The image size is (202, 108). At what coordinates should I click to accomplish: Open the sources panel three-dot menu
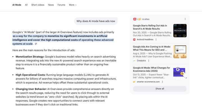point(185,19)
